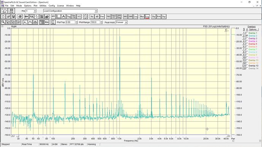
Task: Open the Edit menu
Action: click(13, 6)
